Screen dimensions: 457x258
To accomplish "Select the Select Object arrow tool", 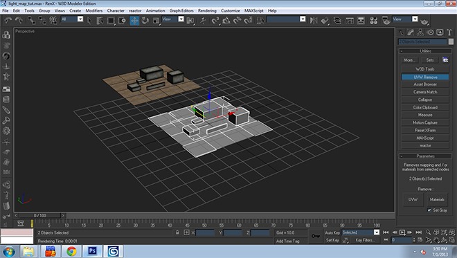I will (89, 20).
